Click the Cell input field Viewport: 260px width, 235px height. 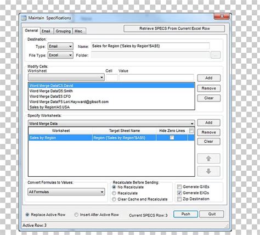(112, 77)
